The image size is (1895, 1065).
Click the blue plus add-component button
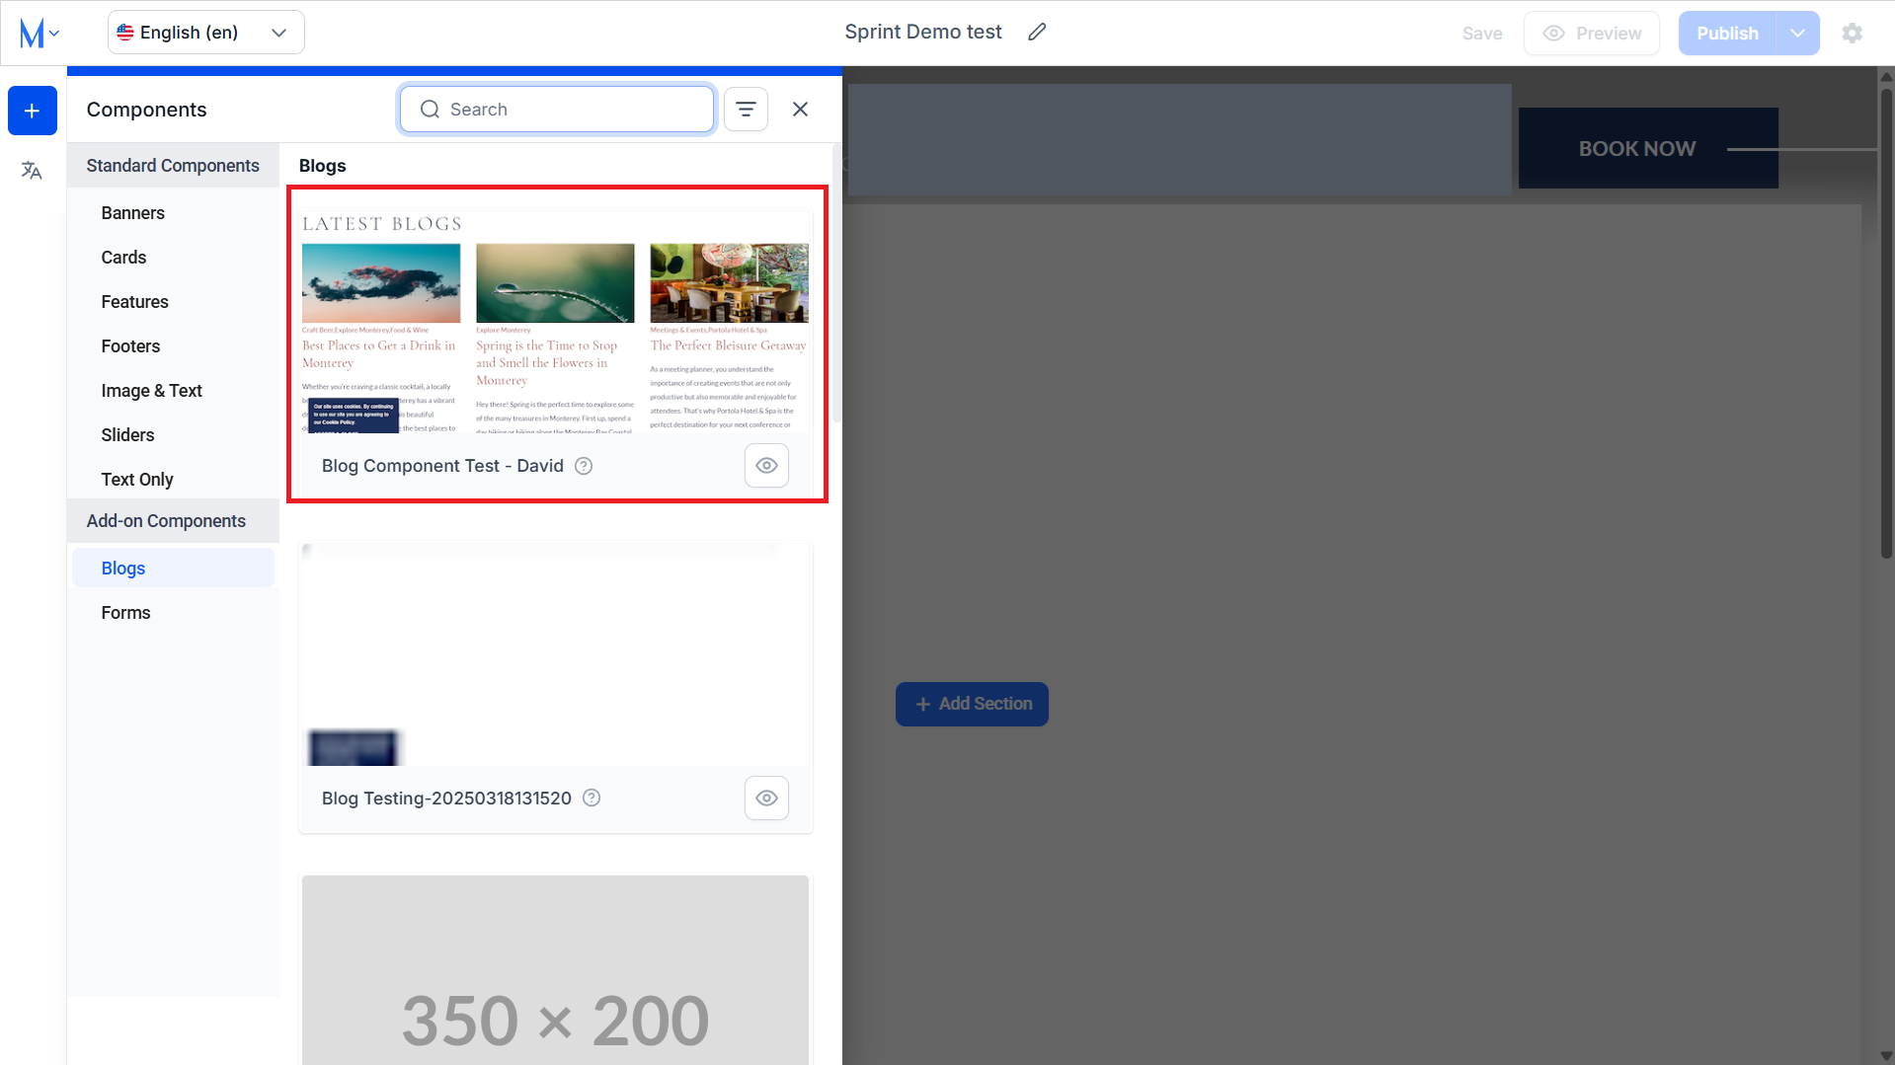click(x=33, y=111)
